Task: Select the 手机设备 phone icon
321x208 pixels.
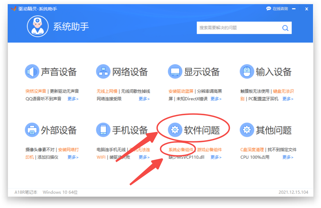Action: point(103,130)
